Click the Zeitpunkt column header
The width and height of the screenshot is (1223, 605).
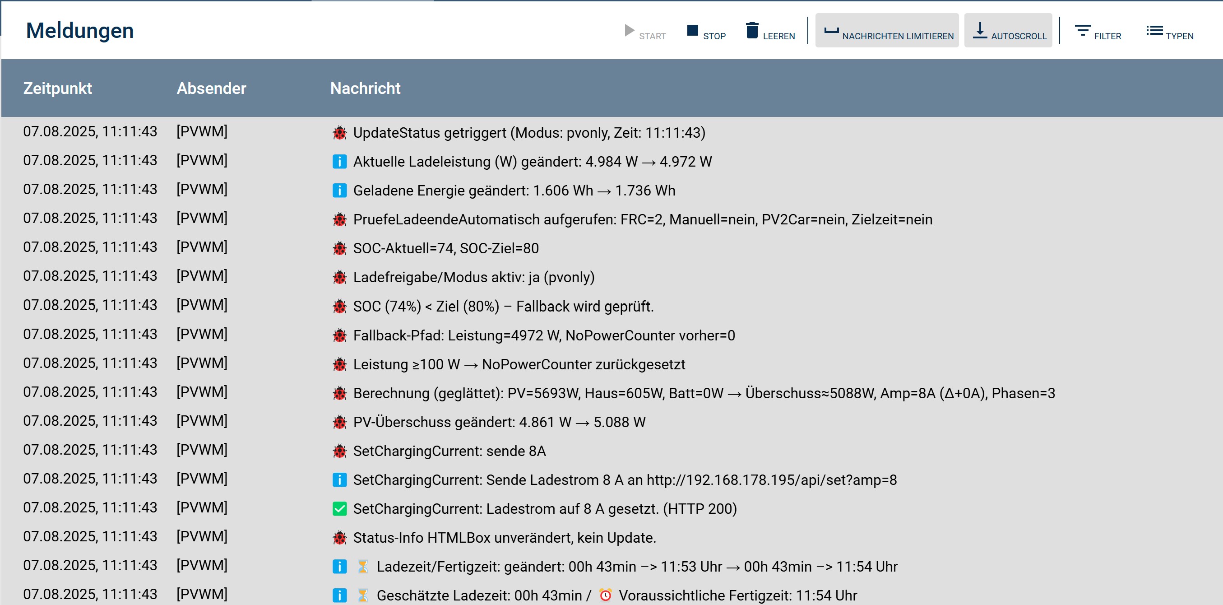57,88
